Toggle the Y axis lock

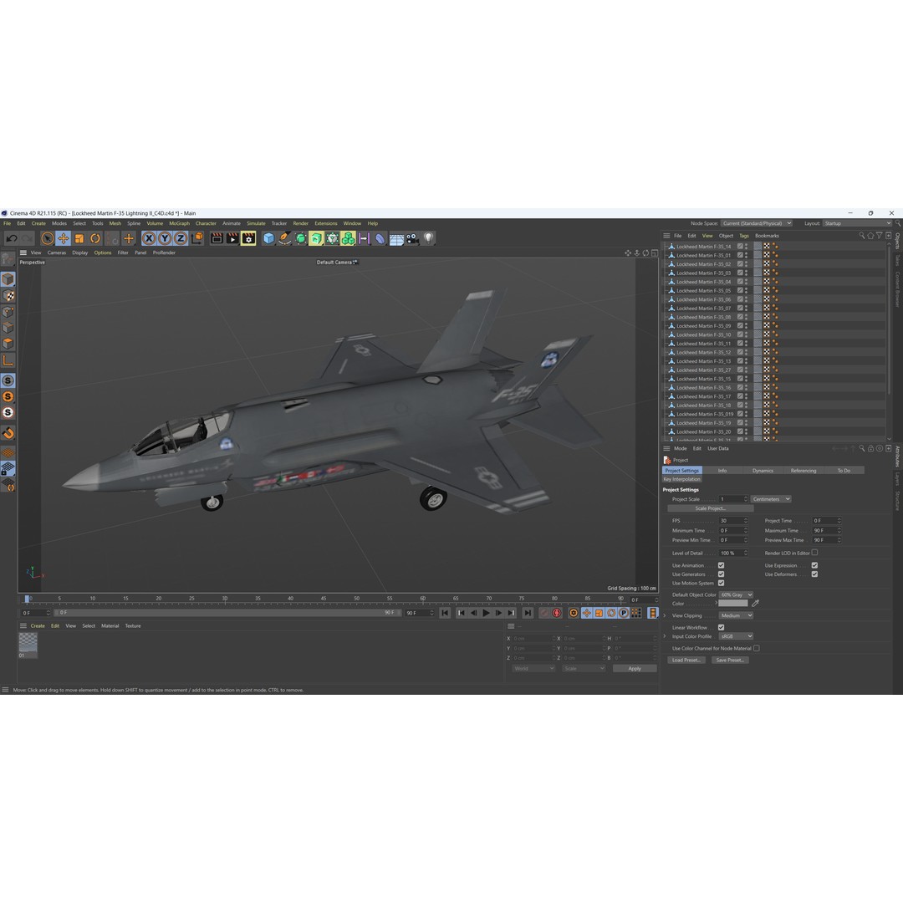[x=165, y=237]
